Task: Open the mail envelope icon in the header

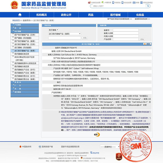Action: 134,3
